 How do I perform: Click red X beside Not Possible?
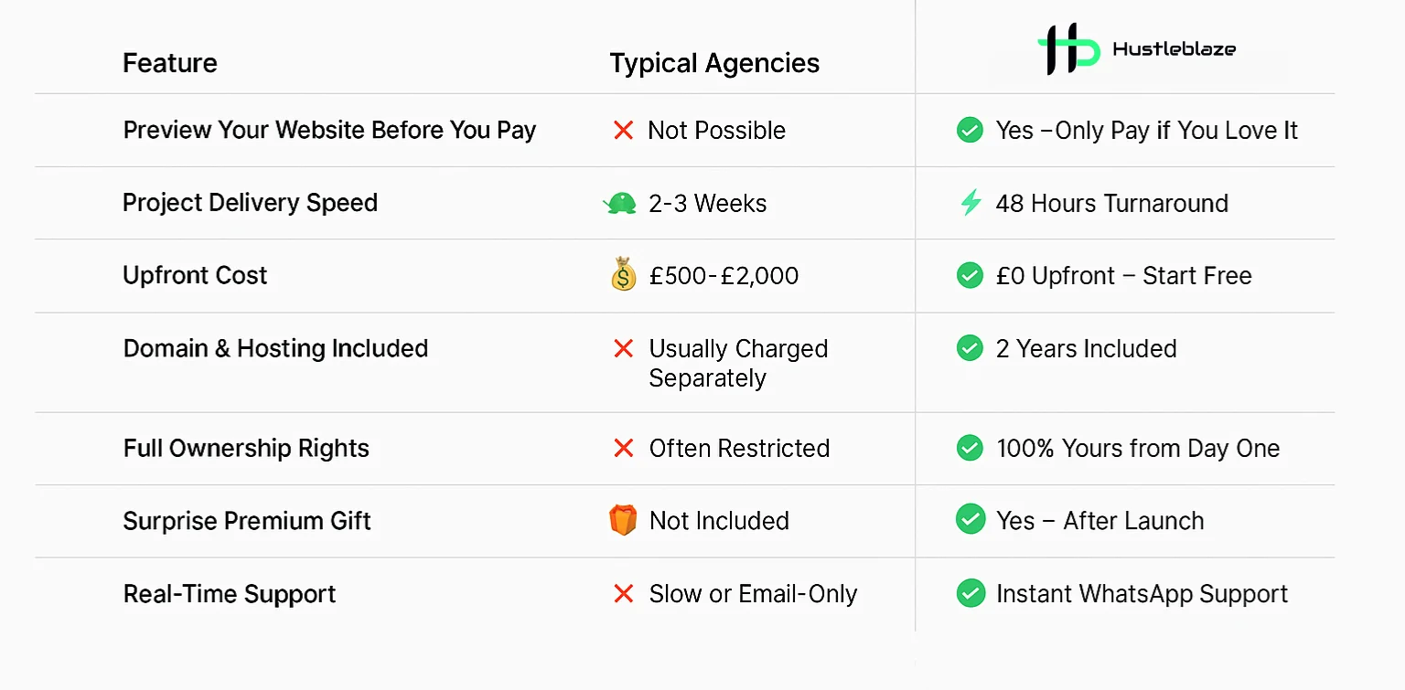click(x=623, y=131)
